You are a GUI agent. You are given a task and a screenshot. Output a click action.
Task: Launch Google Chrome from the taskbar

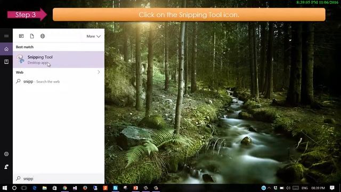pos(65,188)
